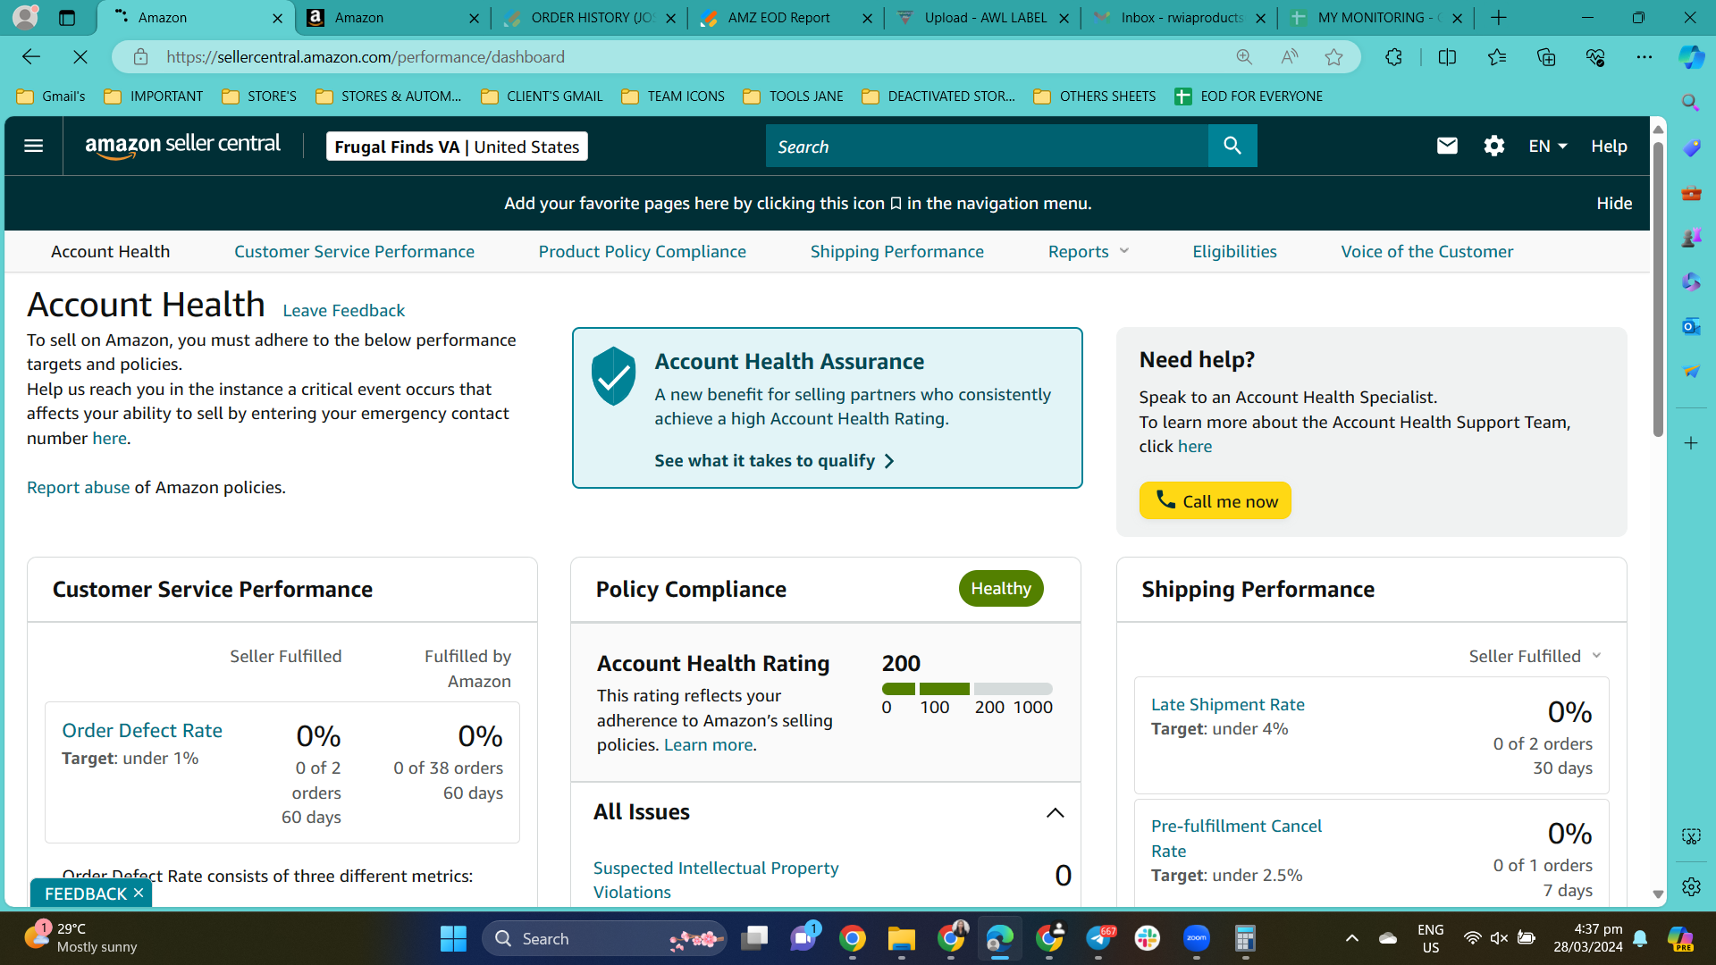
Task: Open the Eligibilities tab
Action: [x=1234, y=252]
